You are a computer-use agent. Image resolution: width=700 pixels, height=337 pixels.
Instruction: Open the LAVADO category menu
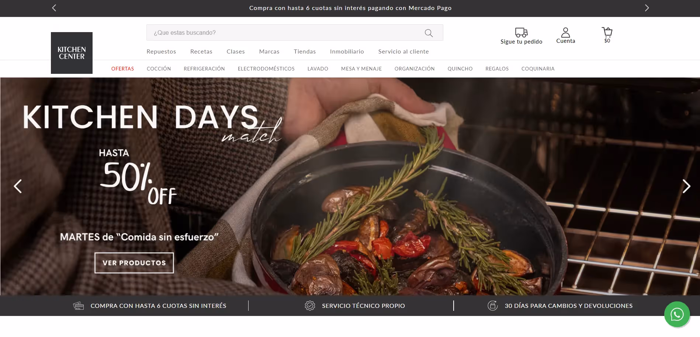point(318,69)
